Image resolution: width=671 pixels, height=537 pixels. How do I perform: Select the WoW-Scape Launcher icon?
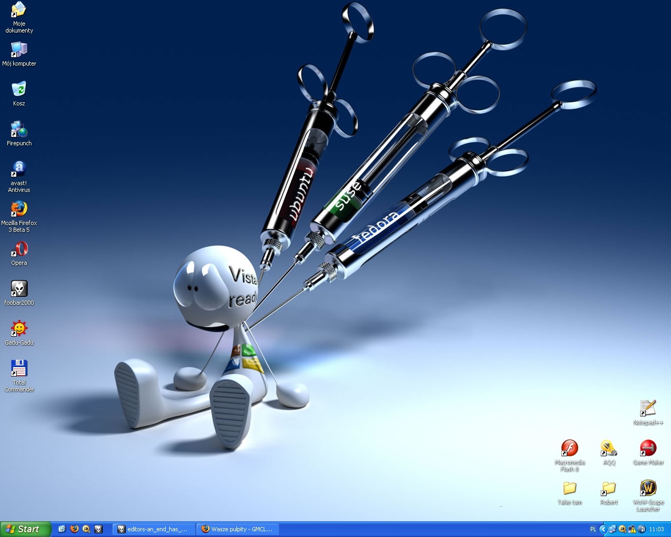(648, 488)
